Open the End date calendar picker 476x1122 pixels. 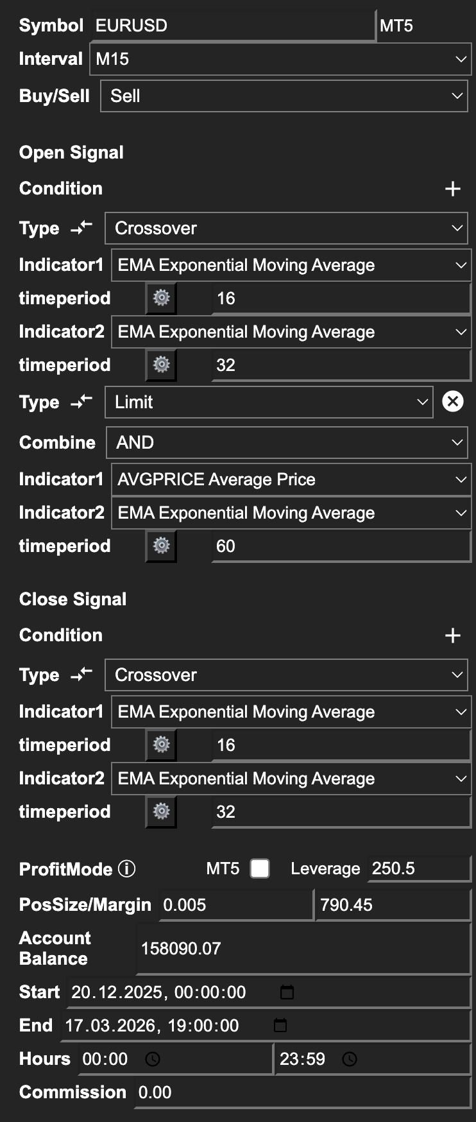pyautogui.click(x=280, y=1025)
